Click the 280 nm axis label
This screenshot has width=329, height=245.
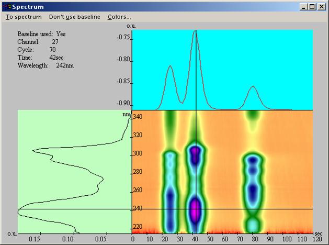click(x=138, y=172)
